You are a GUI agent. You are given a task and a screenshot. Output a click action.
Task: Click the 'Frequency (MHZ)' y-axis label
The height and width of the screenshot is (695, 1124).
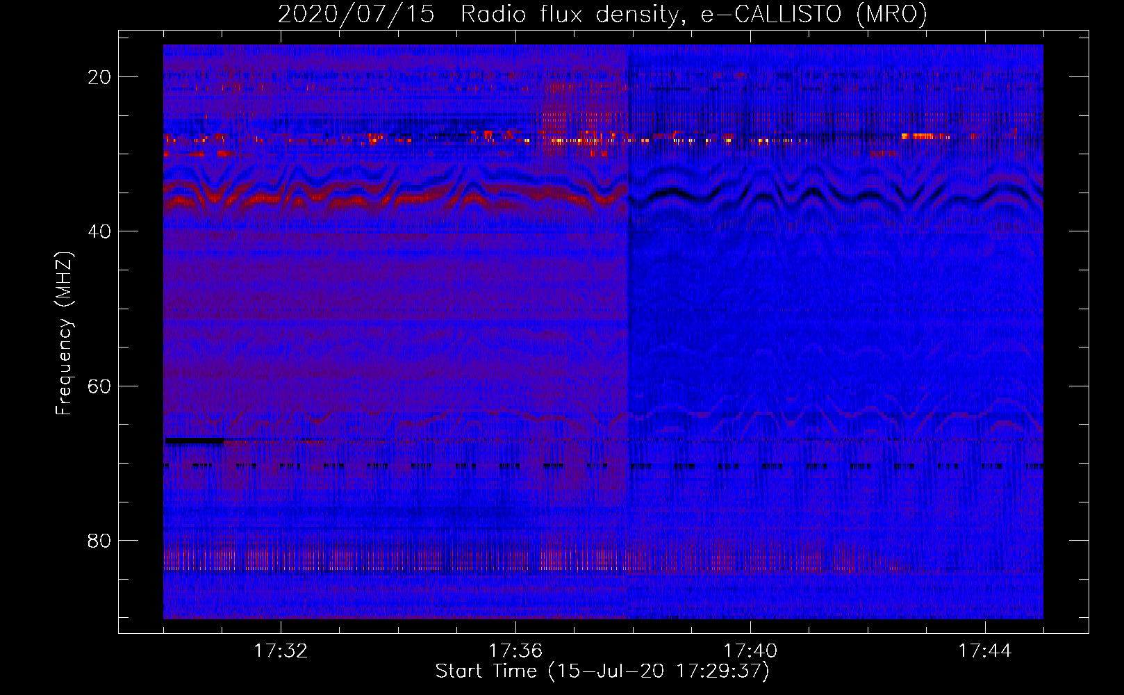pyautogui.click(x=64, y=334)
